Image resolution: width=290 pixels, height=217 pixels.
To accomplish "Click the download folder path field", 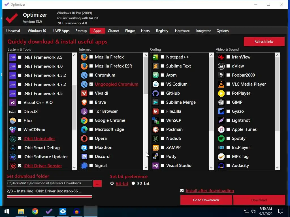I will (49, 183).
